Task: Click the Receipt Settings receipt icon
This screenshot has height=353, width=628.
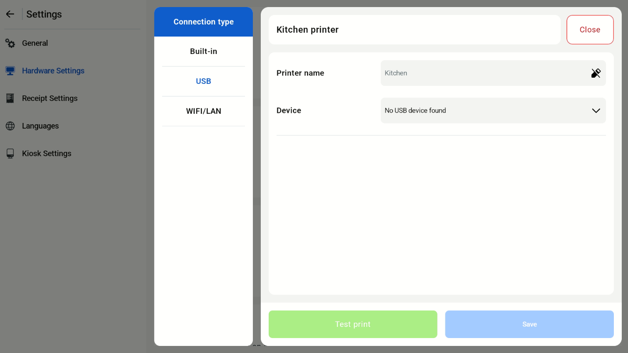Action: (x=10, y=98)
